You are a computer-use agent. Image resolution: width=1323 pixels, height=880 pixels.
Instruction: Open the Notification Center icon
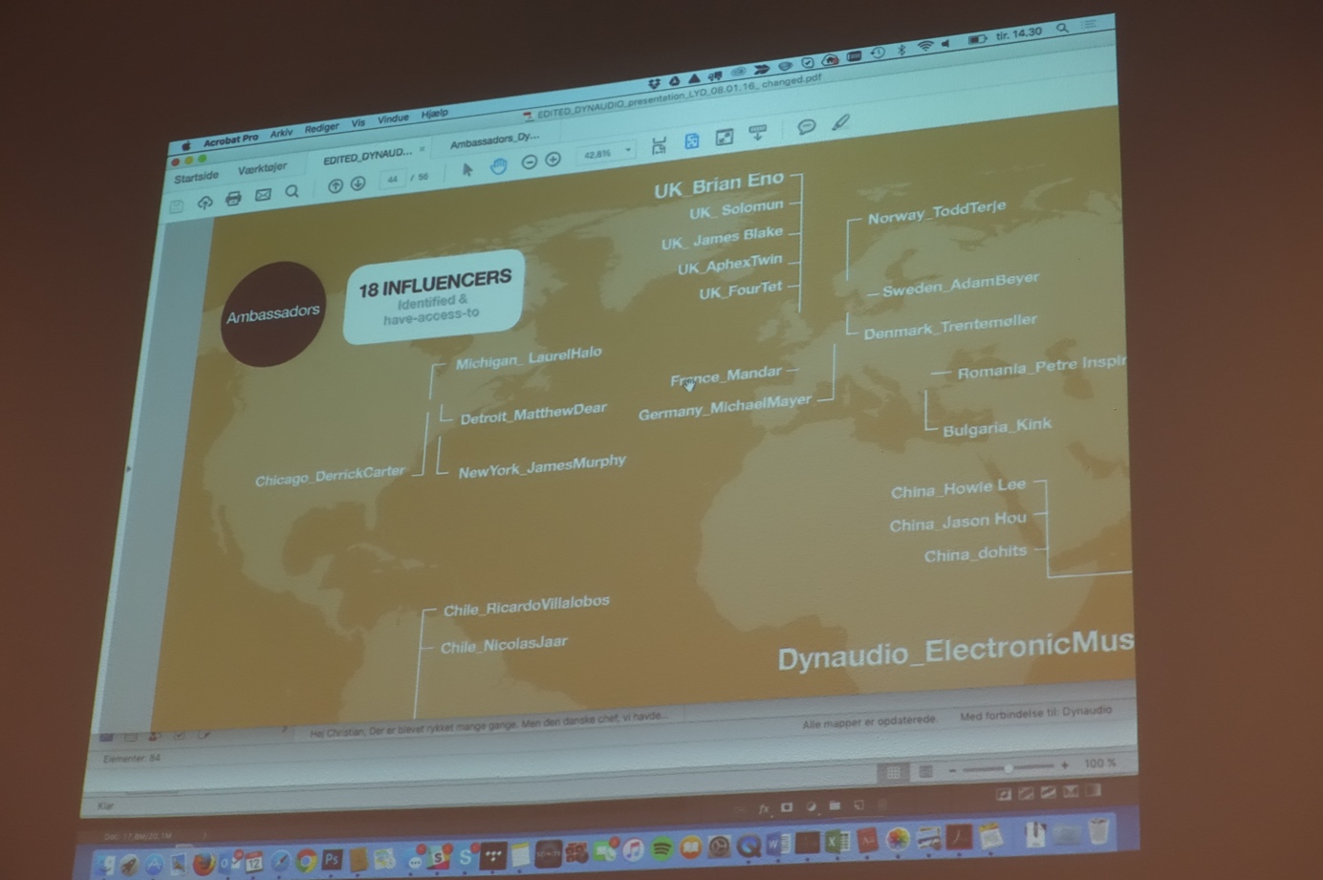pos(1090,25)
